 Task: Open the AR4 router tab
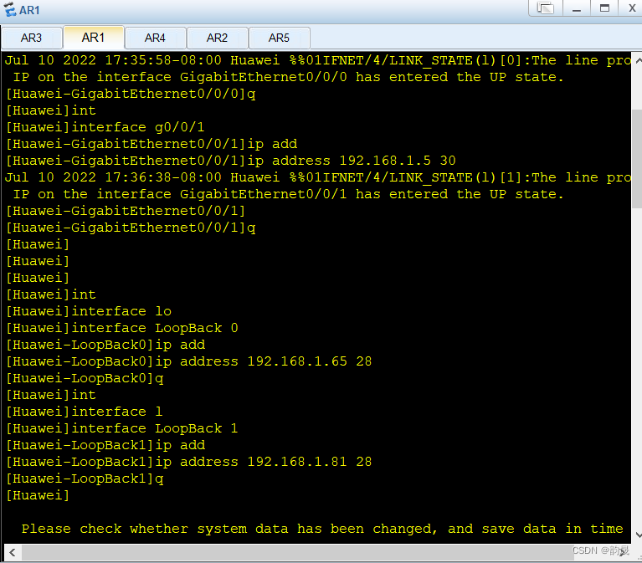[155, 38]
